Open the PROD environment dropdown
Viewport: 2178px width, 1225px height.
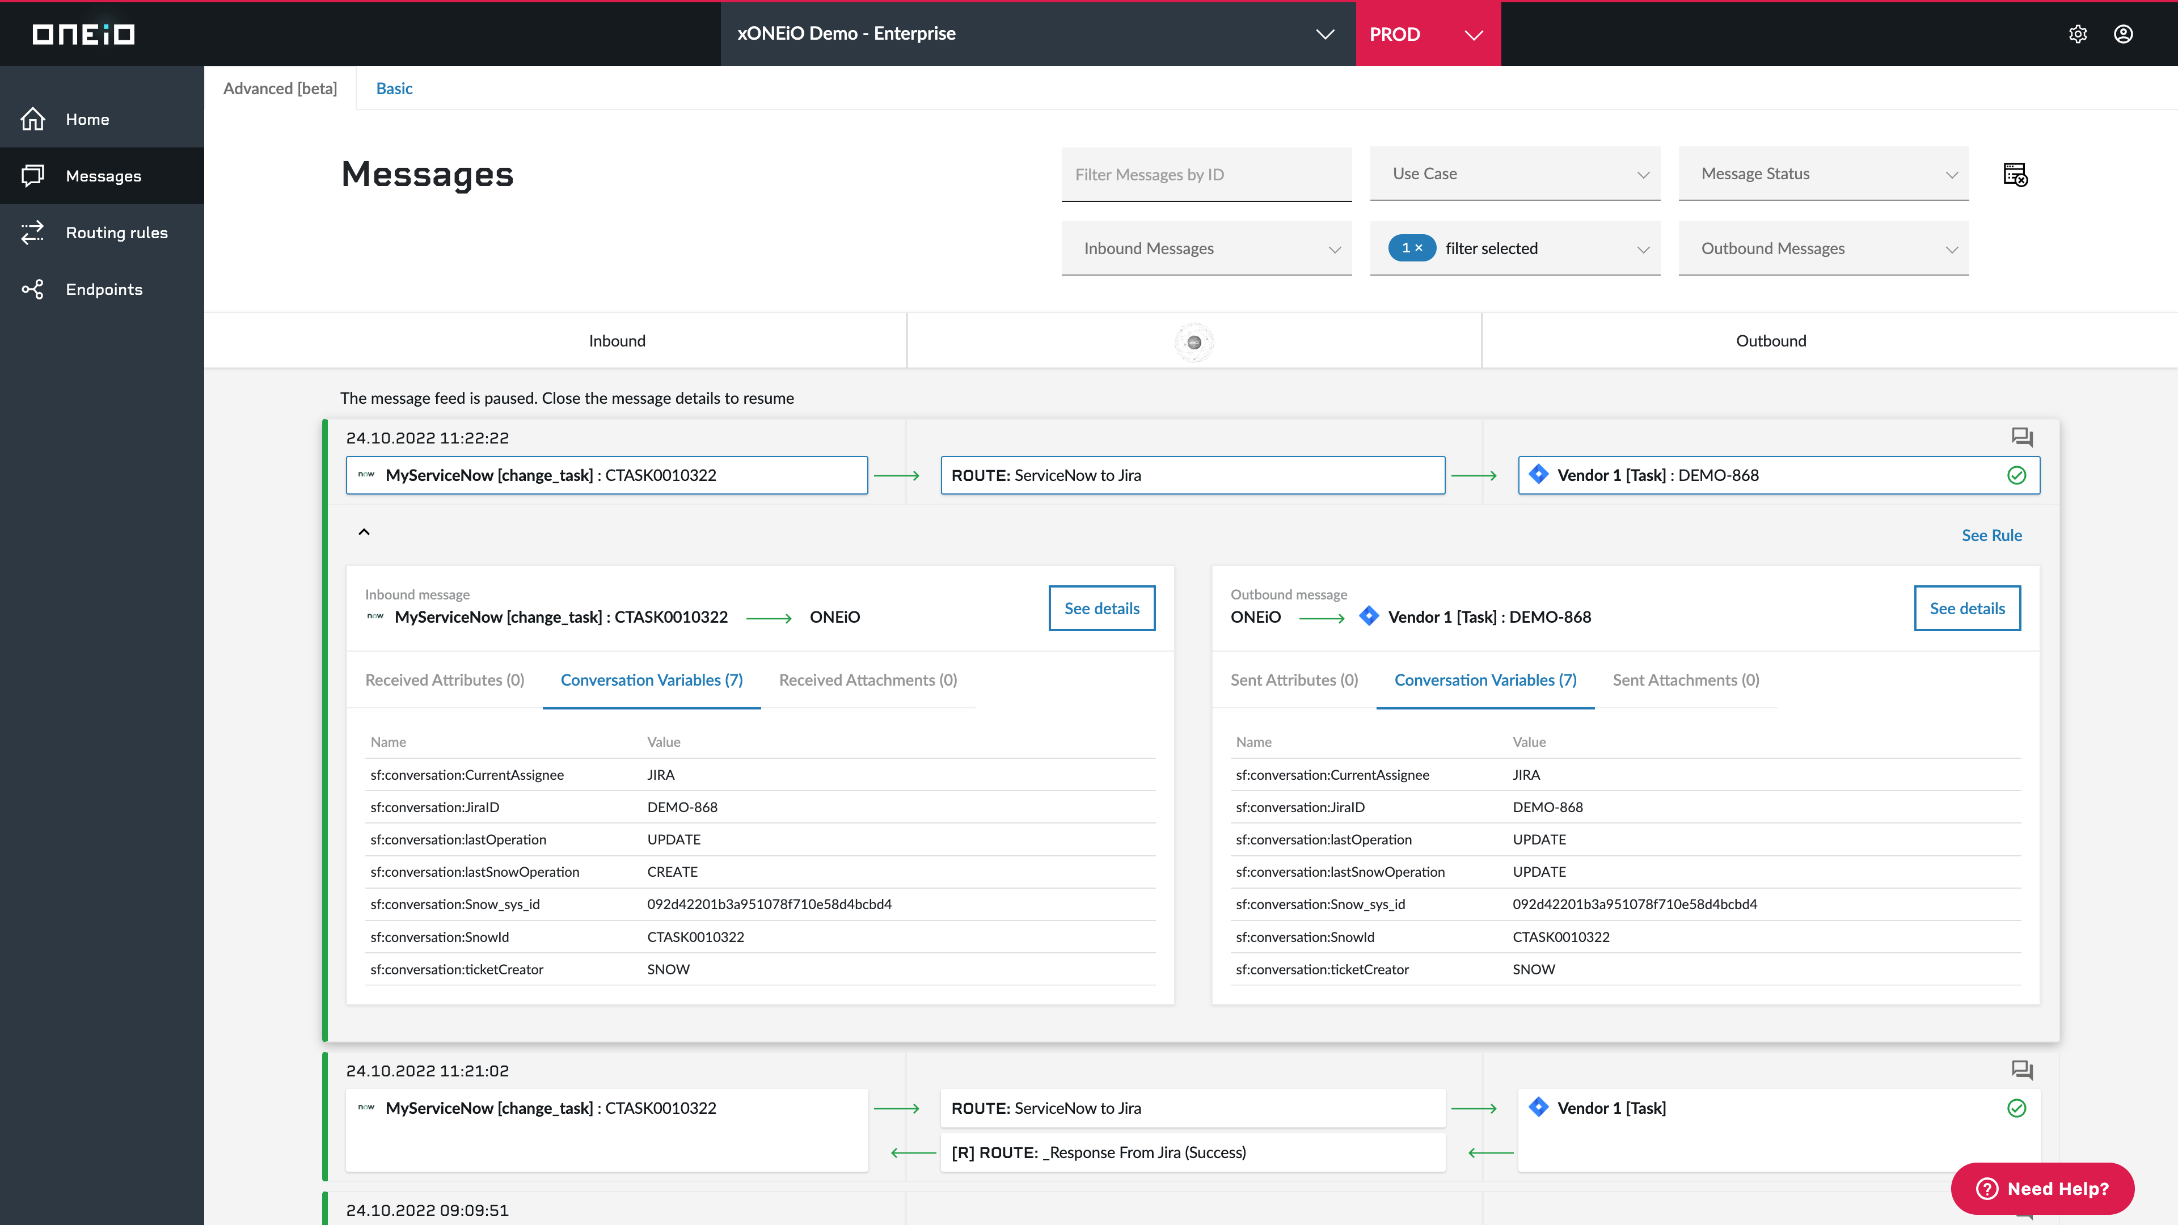[x=1428, y=34]
